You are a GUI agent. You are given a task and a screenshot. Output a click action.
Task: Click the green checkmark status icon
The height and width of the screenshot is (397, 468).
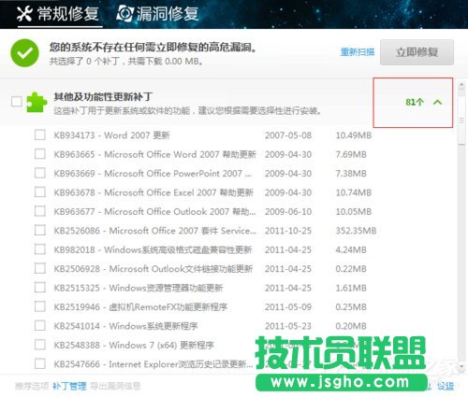click(x=24, y=53)
